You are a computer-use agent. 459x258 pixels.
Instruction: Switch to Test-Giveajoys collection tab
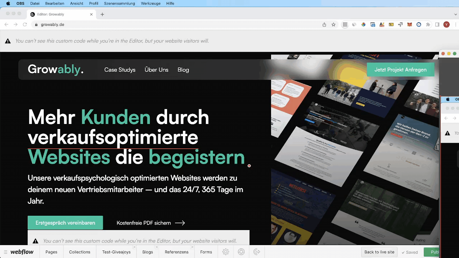pos(116,252)
